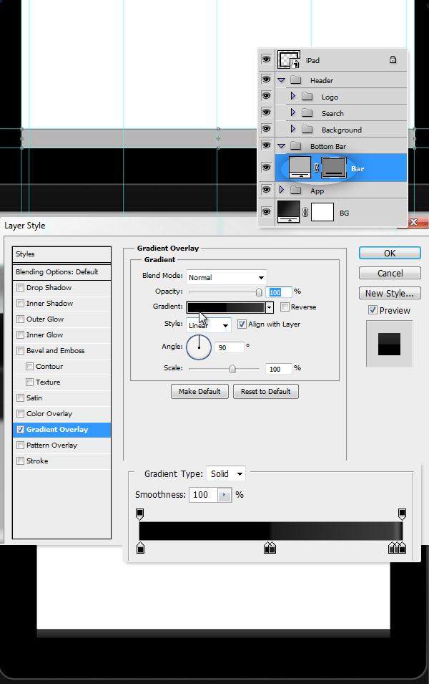Toggle visibility of Logo group
The height and width of the screenshot is (684, 429).
click(266, 95)
